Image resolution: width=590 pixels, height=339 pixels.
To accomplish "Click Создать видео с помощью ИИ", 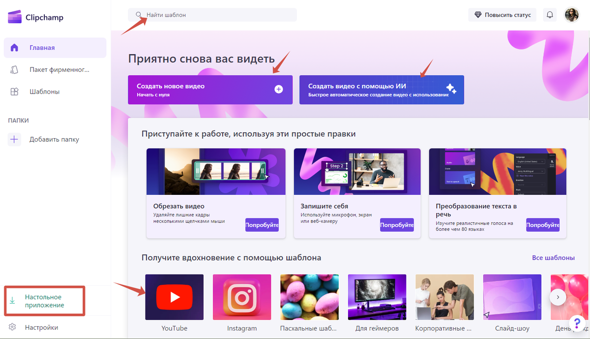I will click(x=381, y=90).
